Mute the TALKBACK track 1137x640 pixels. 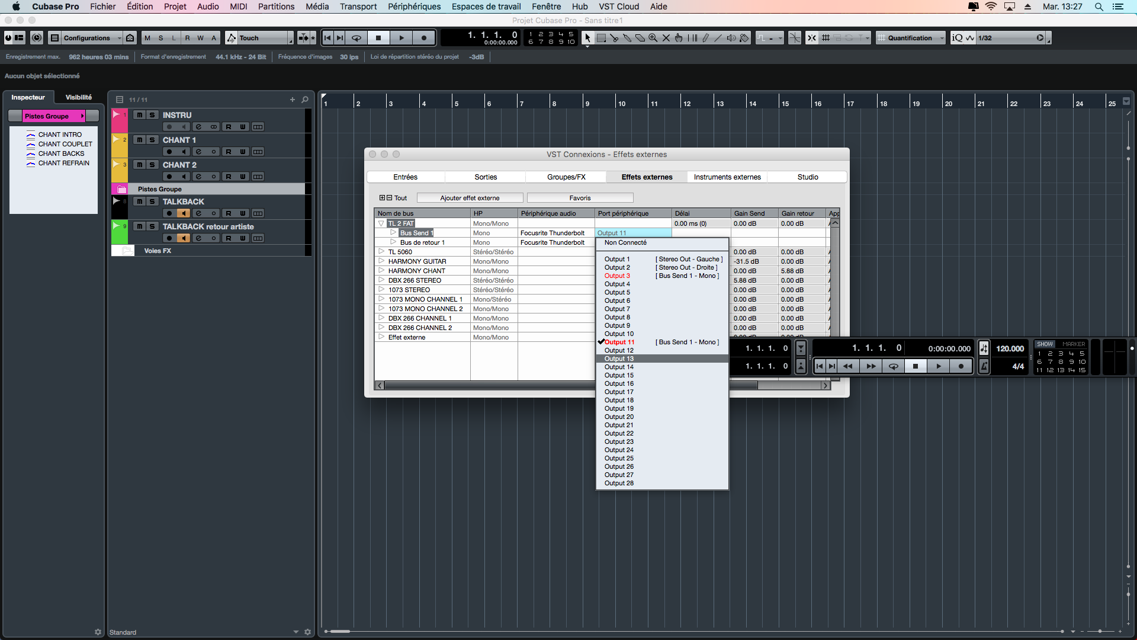[x=139, y=201]
